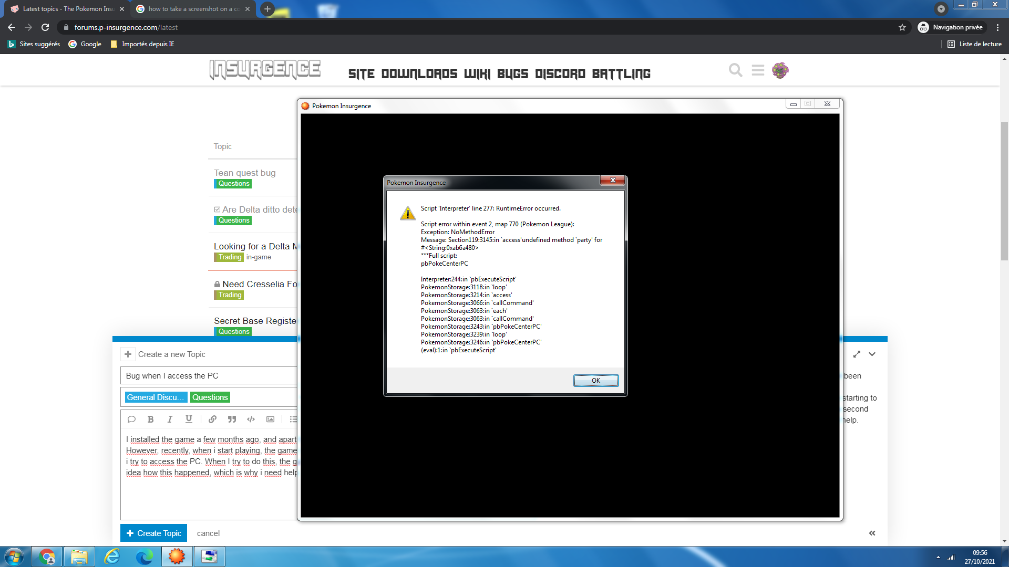Close the 'how to take a screenshot' tab

248,9
